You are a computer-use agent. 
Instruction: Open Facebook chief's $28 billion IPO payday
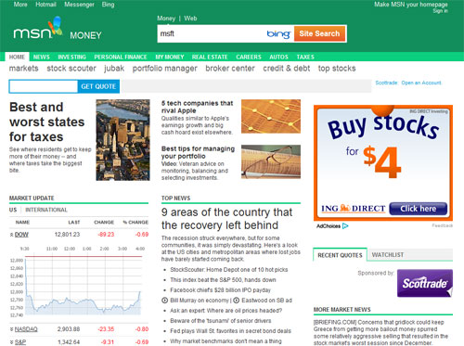(x=220, y=290)
